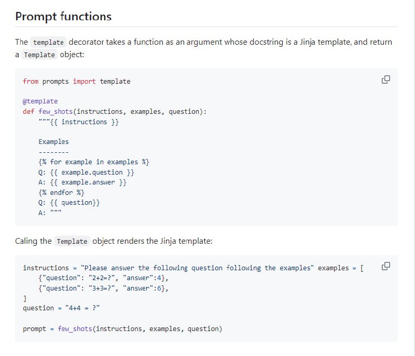Click the 'from prompts import template' line
Image resolution: width=415 pixels, height=356 pixels.
[76, 81]
